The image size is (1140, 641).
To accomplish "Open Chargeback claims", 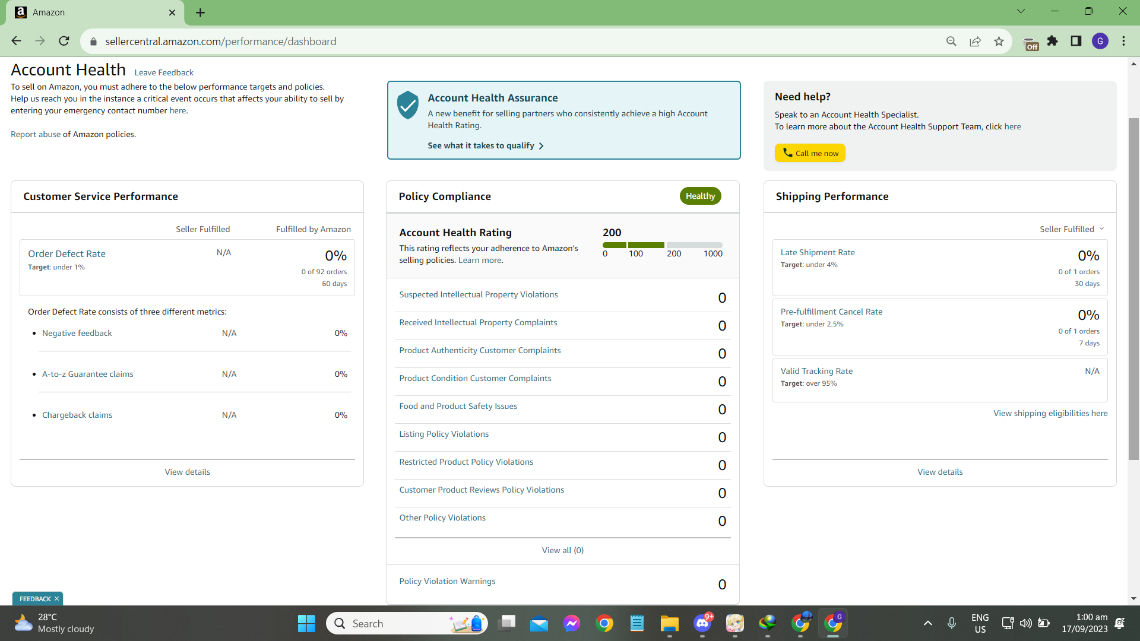I will pyautogui.click(x=77, y=415).
